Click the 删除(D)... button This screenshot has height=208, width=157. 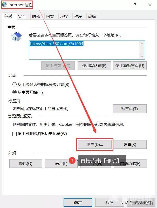coord(95,145)
